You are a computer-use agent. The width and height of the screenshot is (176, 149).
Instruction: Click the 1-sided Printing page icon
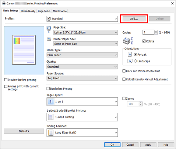coord(50,117)
